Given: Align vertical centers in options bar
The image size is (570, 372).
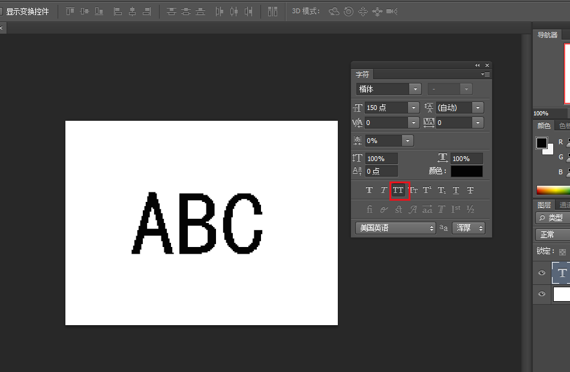Looking at the screenshot, I should (x=85, y=11).
